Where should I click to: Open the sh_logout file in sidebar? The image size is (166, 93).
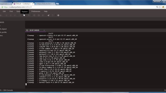tap(3, 29)
